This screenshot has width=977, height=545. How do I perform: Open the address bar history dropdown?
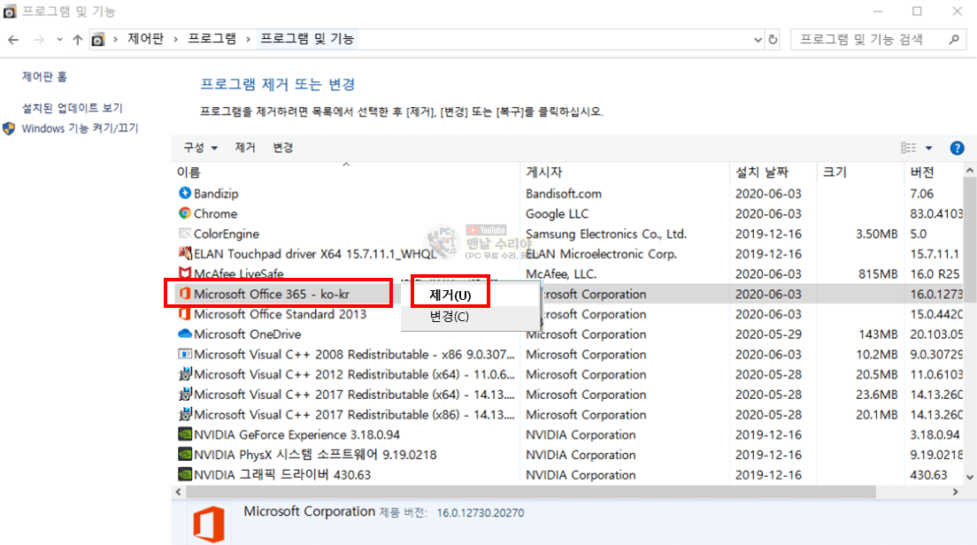pos(758,39)
